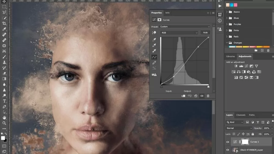Select the Type tool
The image size is (274, 154).
click(4, 101)
